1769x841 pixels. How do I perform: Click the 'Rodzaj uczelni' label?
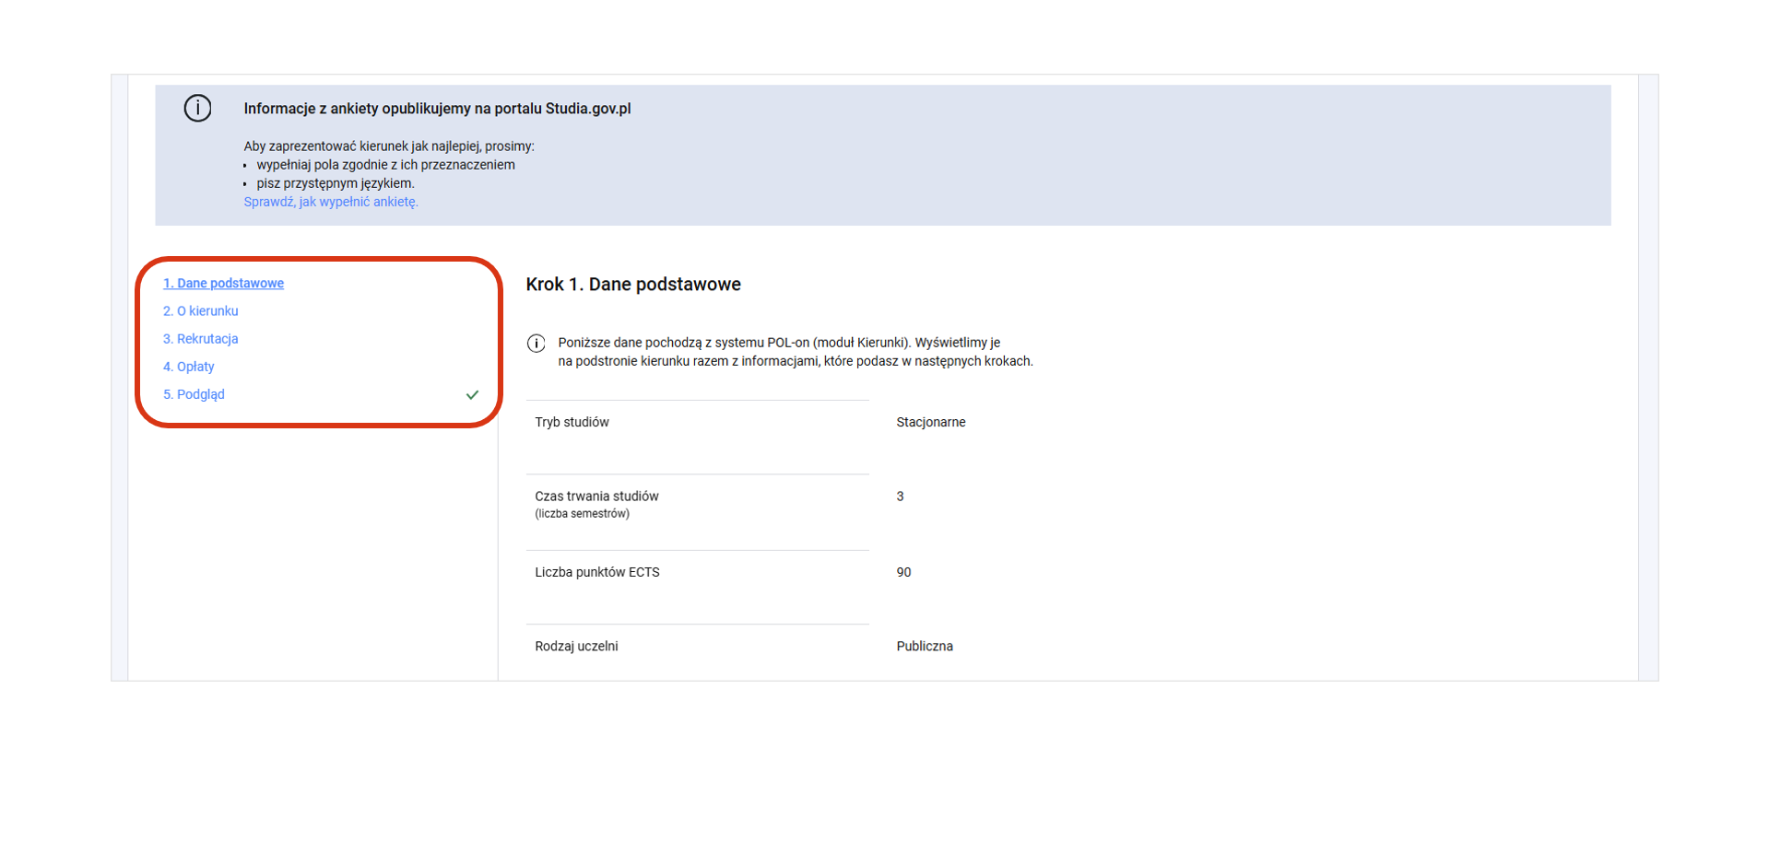(576, 647)
